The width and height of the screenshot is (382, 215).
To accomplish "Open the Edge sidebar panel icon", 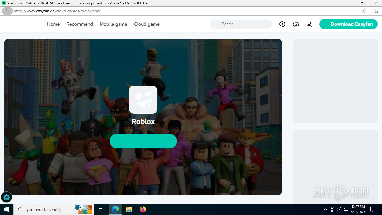I will click(x=375, y=11).
